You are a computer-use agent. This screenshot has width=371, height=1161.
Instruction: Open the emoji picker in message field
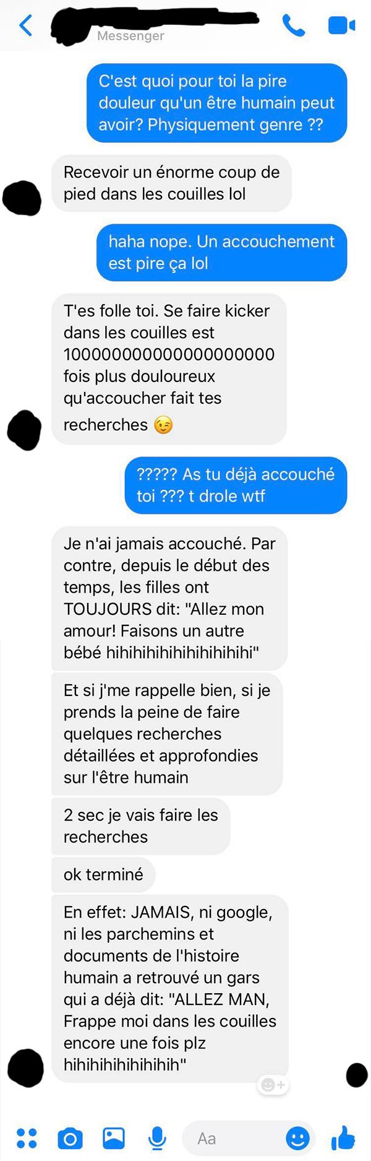297,1138
